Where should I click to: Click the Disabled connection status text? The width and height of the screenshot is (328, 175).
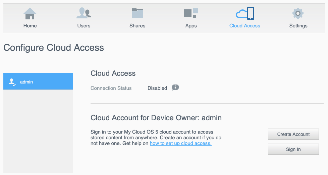point(157,88)
